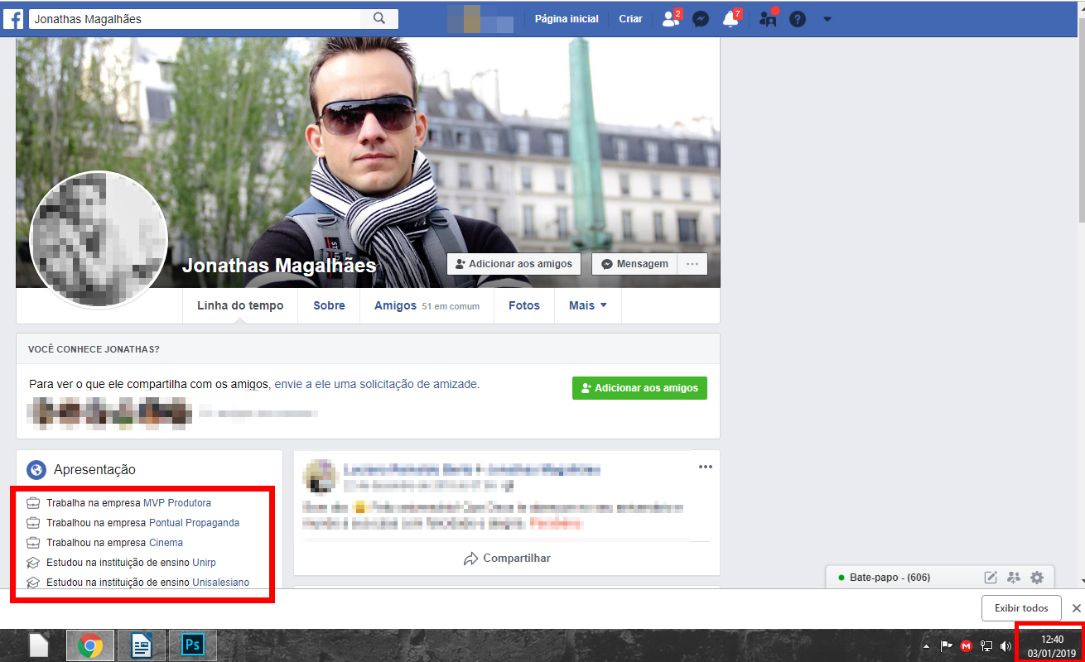This screenshot has height=662, width=1085.
Task: Open the Messenger icon in top bar
Action: point(701,19)
